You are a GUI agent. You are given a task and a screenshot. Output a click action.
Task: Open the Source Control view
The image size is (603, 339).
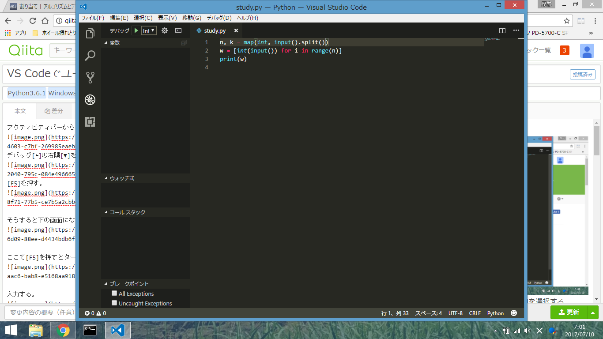pos(90,78)
